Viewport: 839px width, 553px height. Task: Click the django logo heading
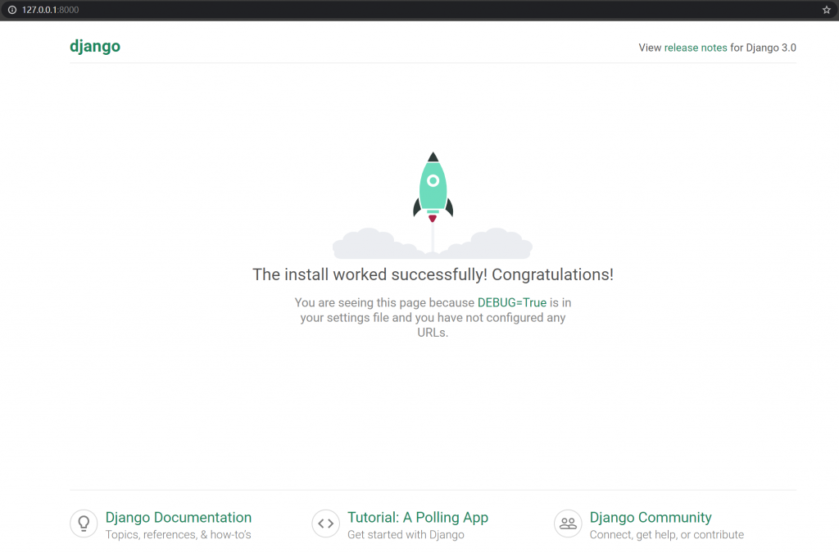[x=95, y=47]
